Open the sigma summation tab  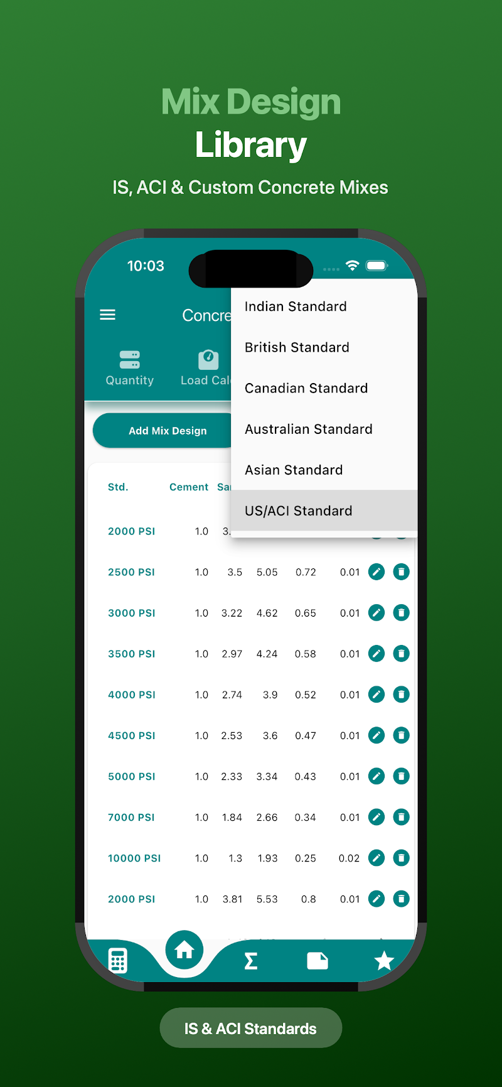[251, 961]
